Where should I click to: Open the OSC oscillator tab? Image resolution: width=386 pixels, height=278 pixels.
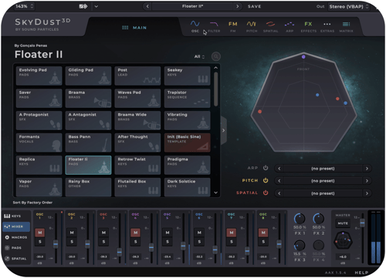(195, 27)
